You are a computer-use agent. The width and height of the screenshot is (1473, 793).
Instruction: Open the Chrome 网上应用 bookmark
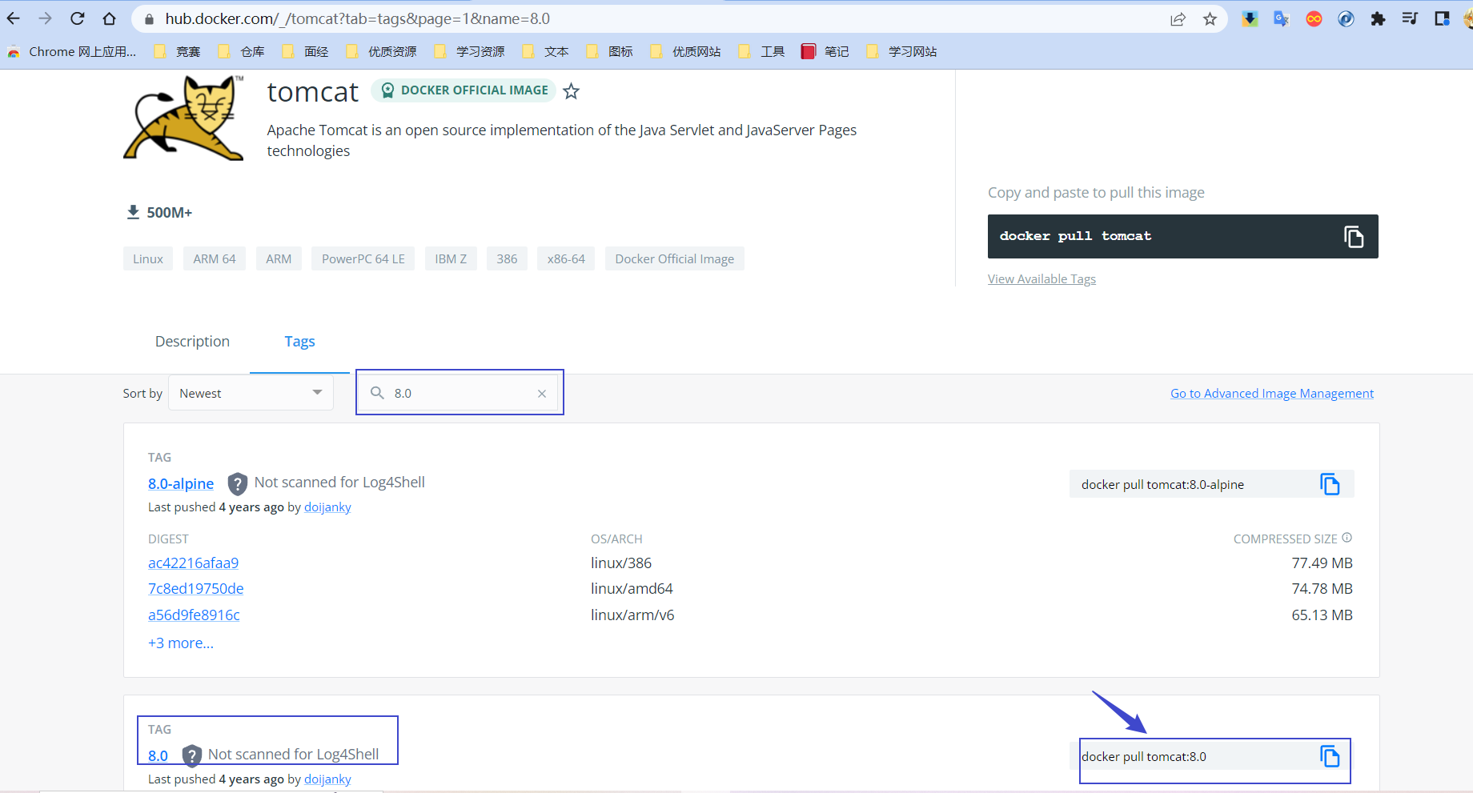coord(72,52)
